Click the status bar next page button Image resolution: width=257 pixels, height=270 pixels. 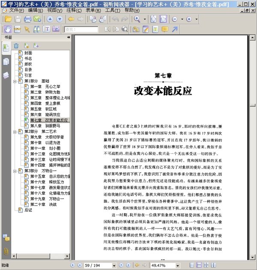121,265
